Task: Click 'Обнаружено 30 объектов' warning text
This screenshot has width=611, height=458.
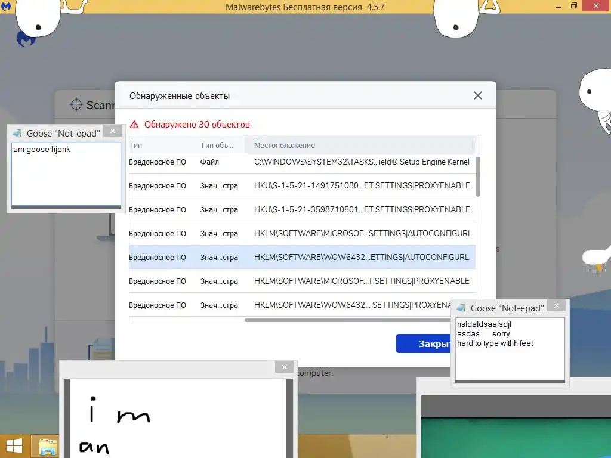Action: [197, 125]
